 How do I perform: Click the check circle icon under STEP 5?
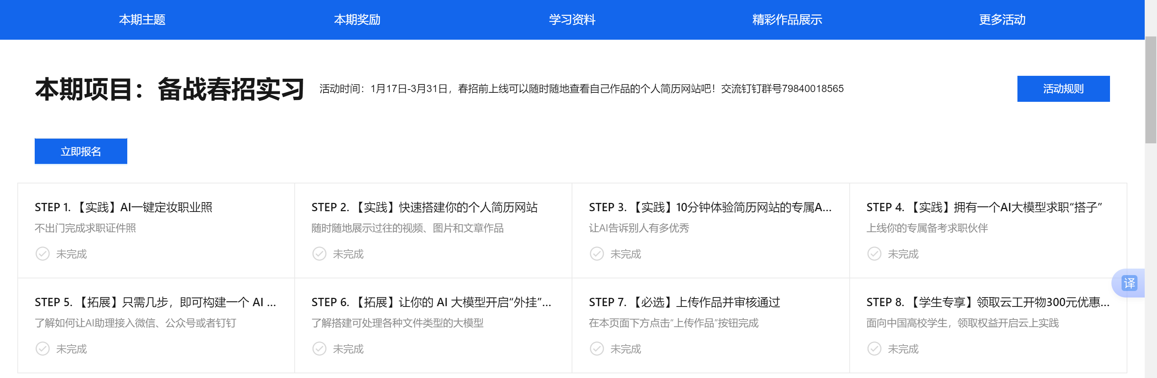pyautogui.click(x=43, y=349)
